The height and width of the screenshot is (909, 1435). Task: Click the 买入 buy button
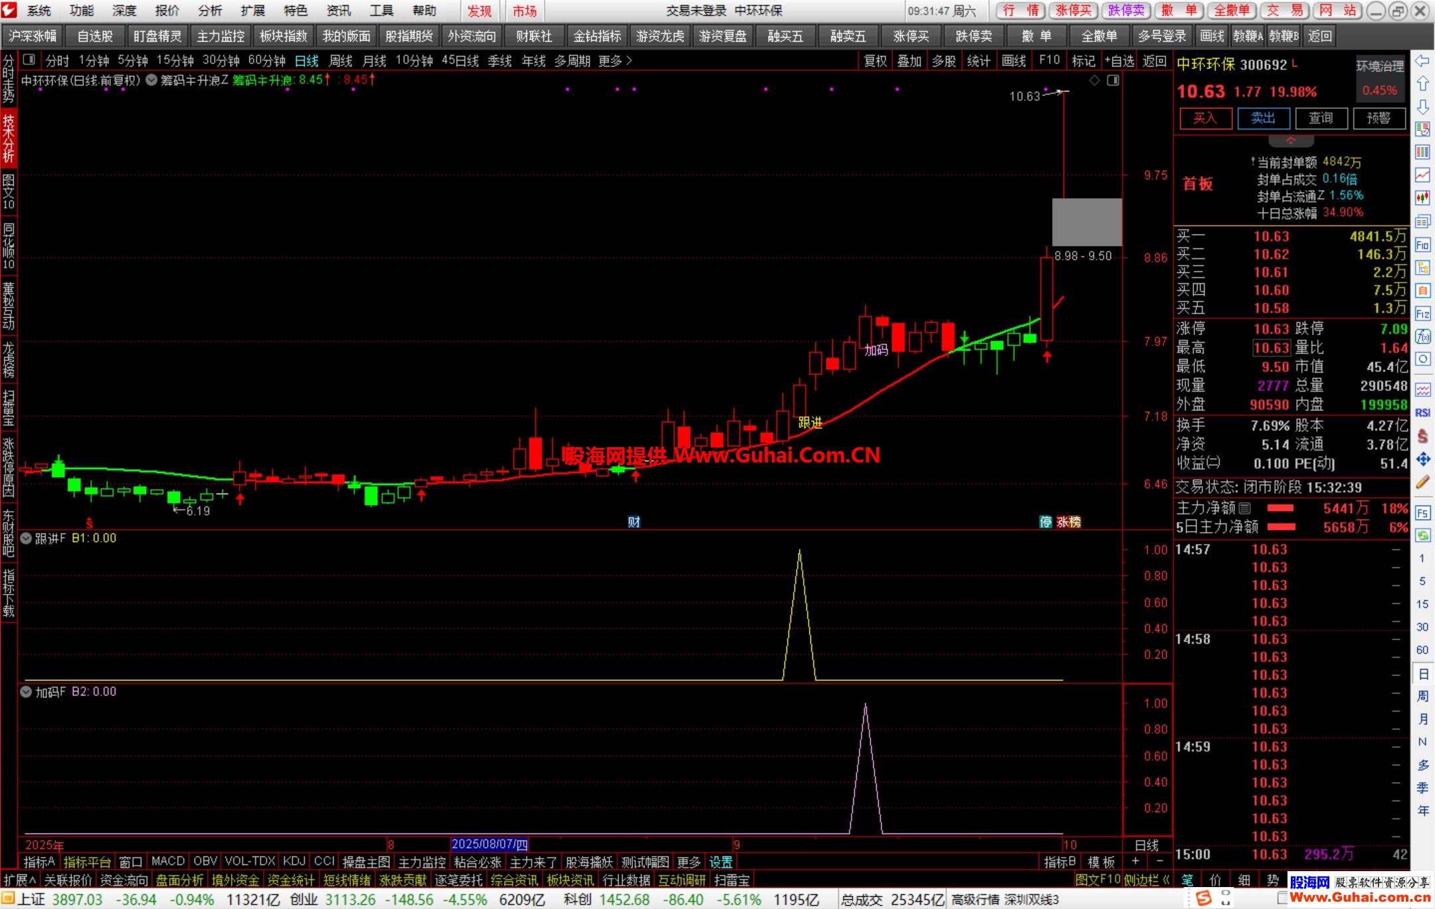(x=1205, y=118)
